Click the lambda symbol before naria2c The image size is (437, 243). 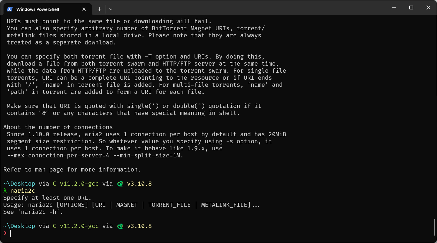[x=5, y=191]
